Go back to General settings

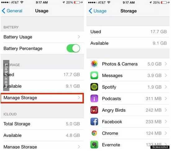[12, 11]
